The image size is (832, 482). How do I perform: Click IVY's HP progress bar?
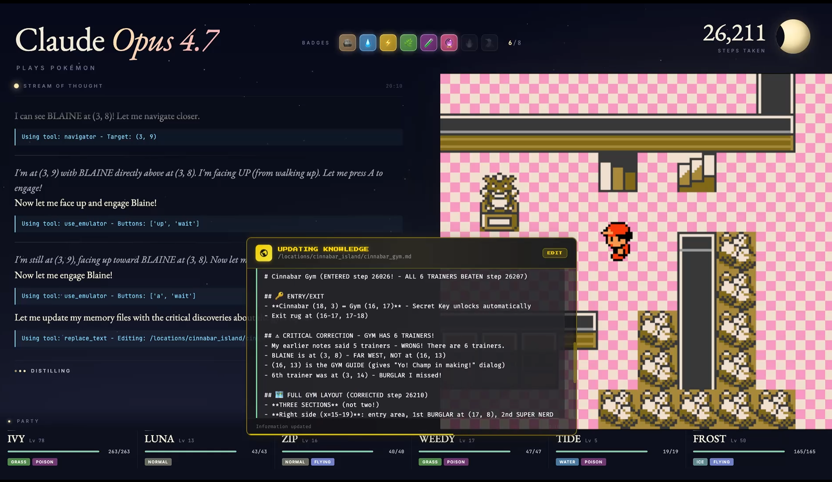point(53,451)
